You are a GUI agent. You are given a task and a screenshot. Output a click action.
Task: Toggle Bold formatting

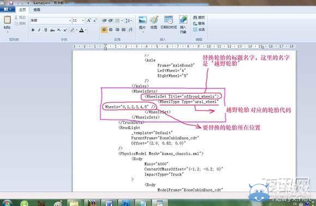coord(33,30)
